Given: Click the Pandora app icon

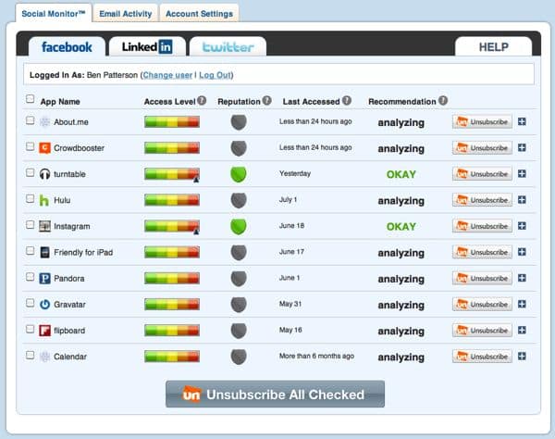Looking at the screenshot, I should tap(44, 278).
